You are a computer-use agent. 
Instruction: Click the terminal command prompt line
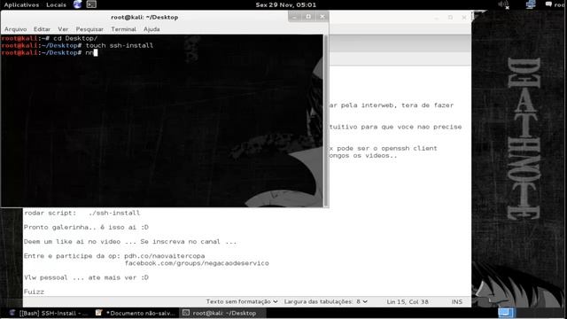[x=49, y=53]
